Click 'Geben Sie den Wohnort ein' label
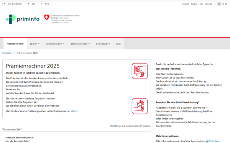The width and height of the screenshot is (230, 143). 19,138
